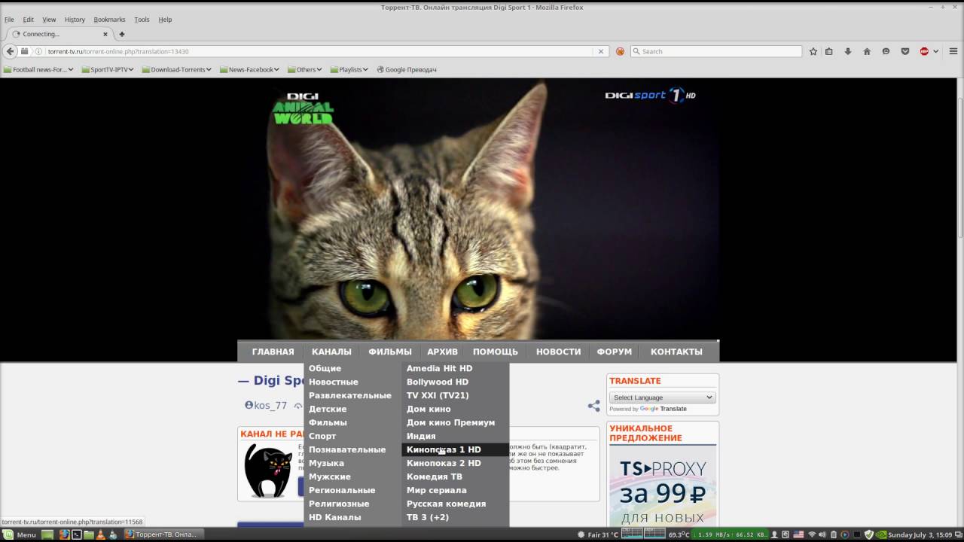
Task: Open the clock Sunday July 3 applet
Action: point(922,534)
